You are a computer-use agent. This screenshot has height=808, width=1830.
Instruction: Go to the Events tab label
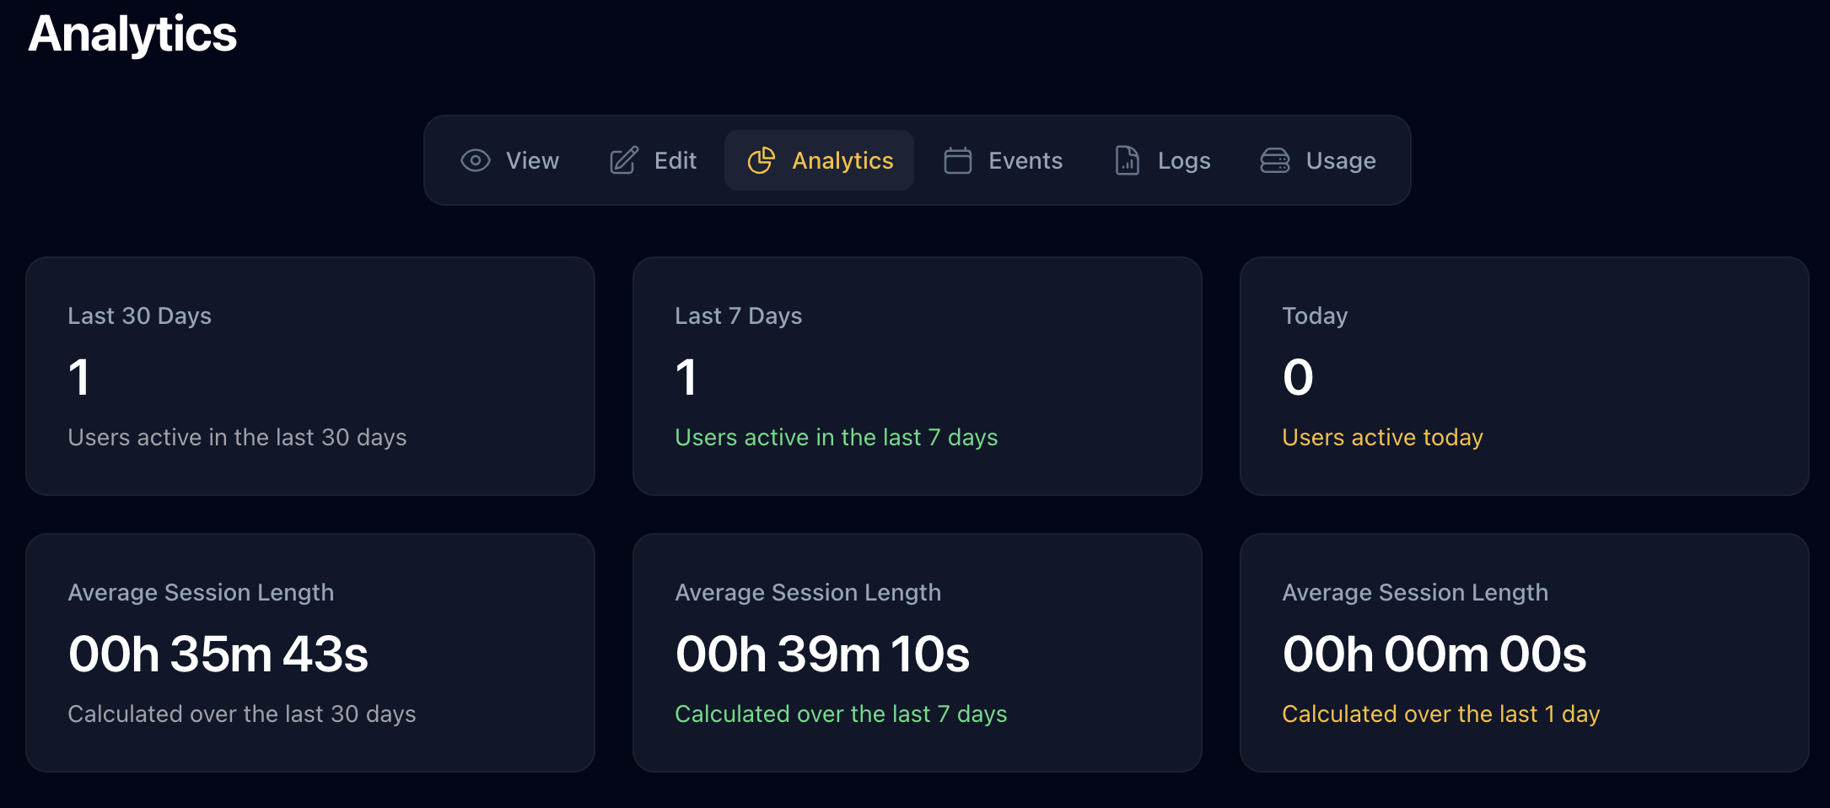point(1025,160)
